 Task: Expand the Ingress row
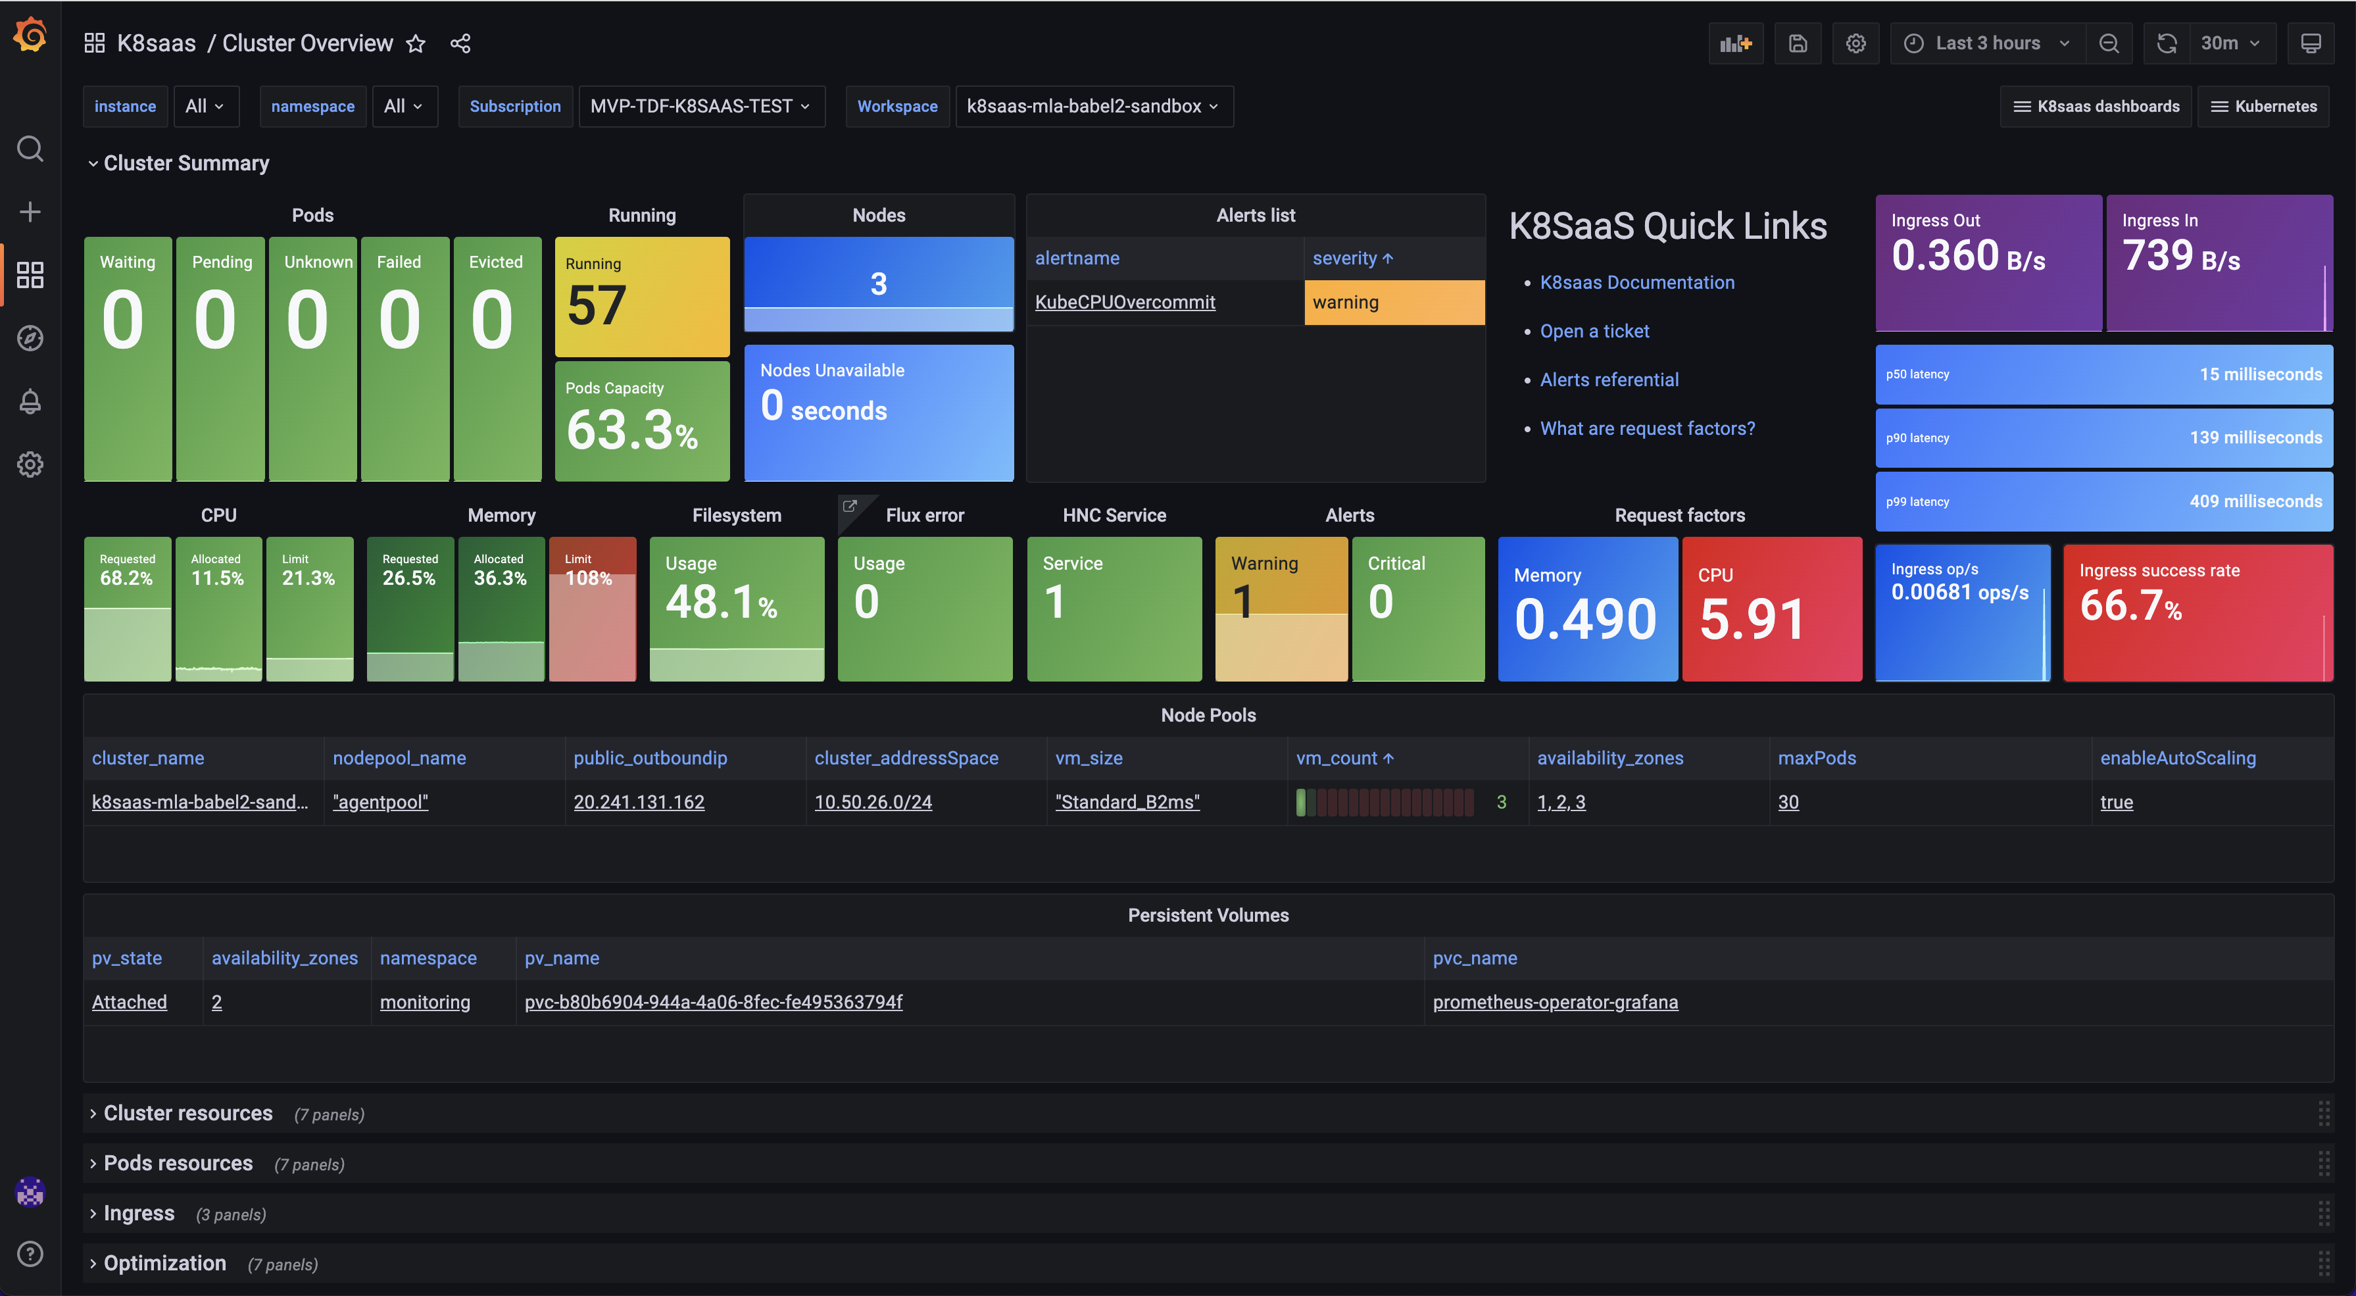click(132, 1214)
